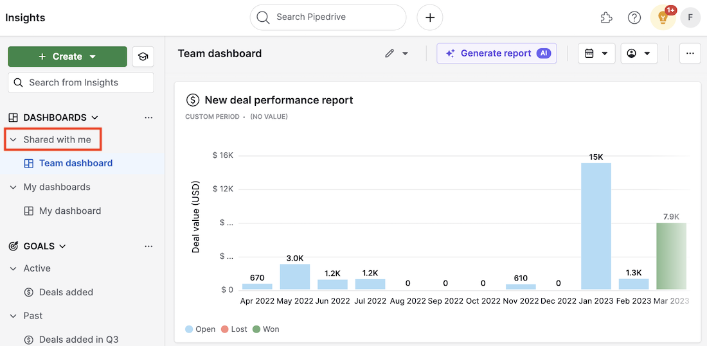
Task: Click the Apr 2022 670 bar
Action: 257,286
